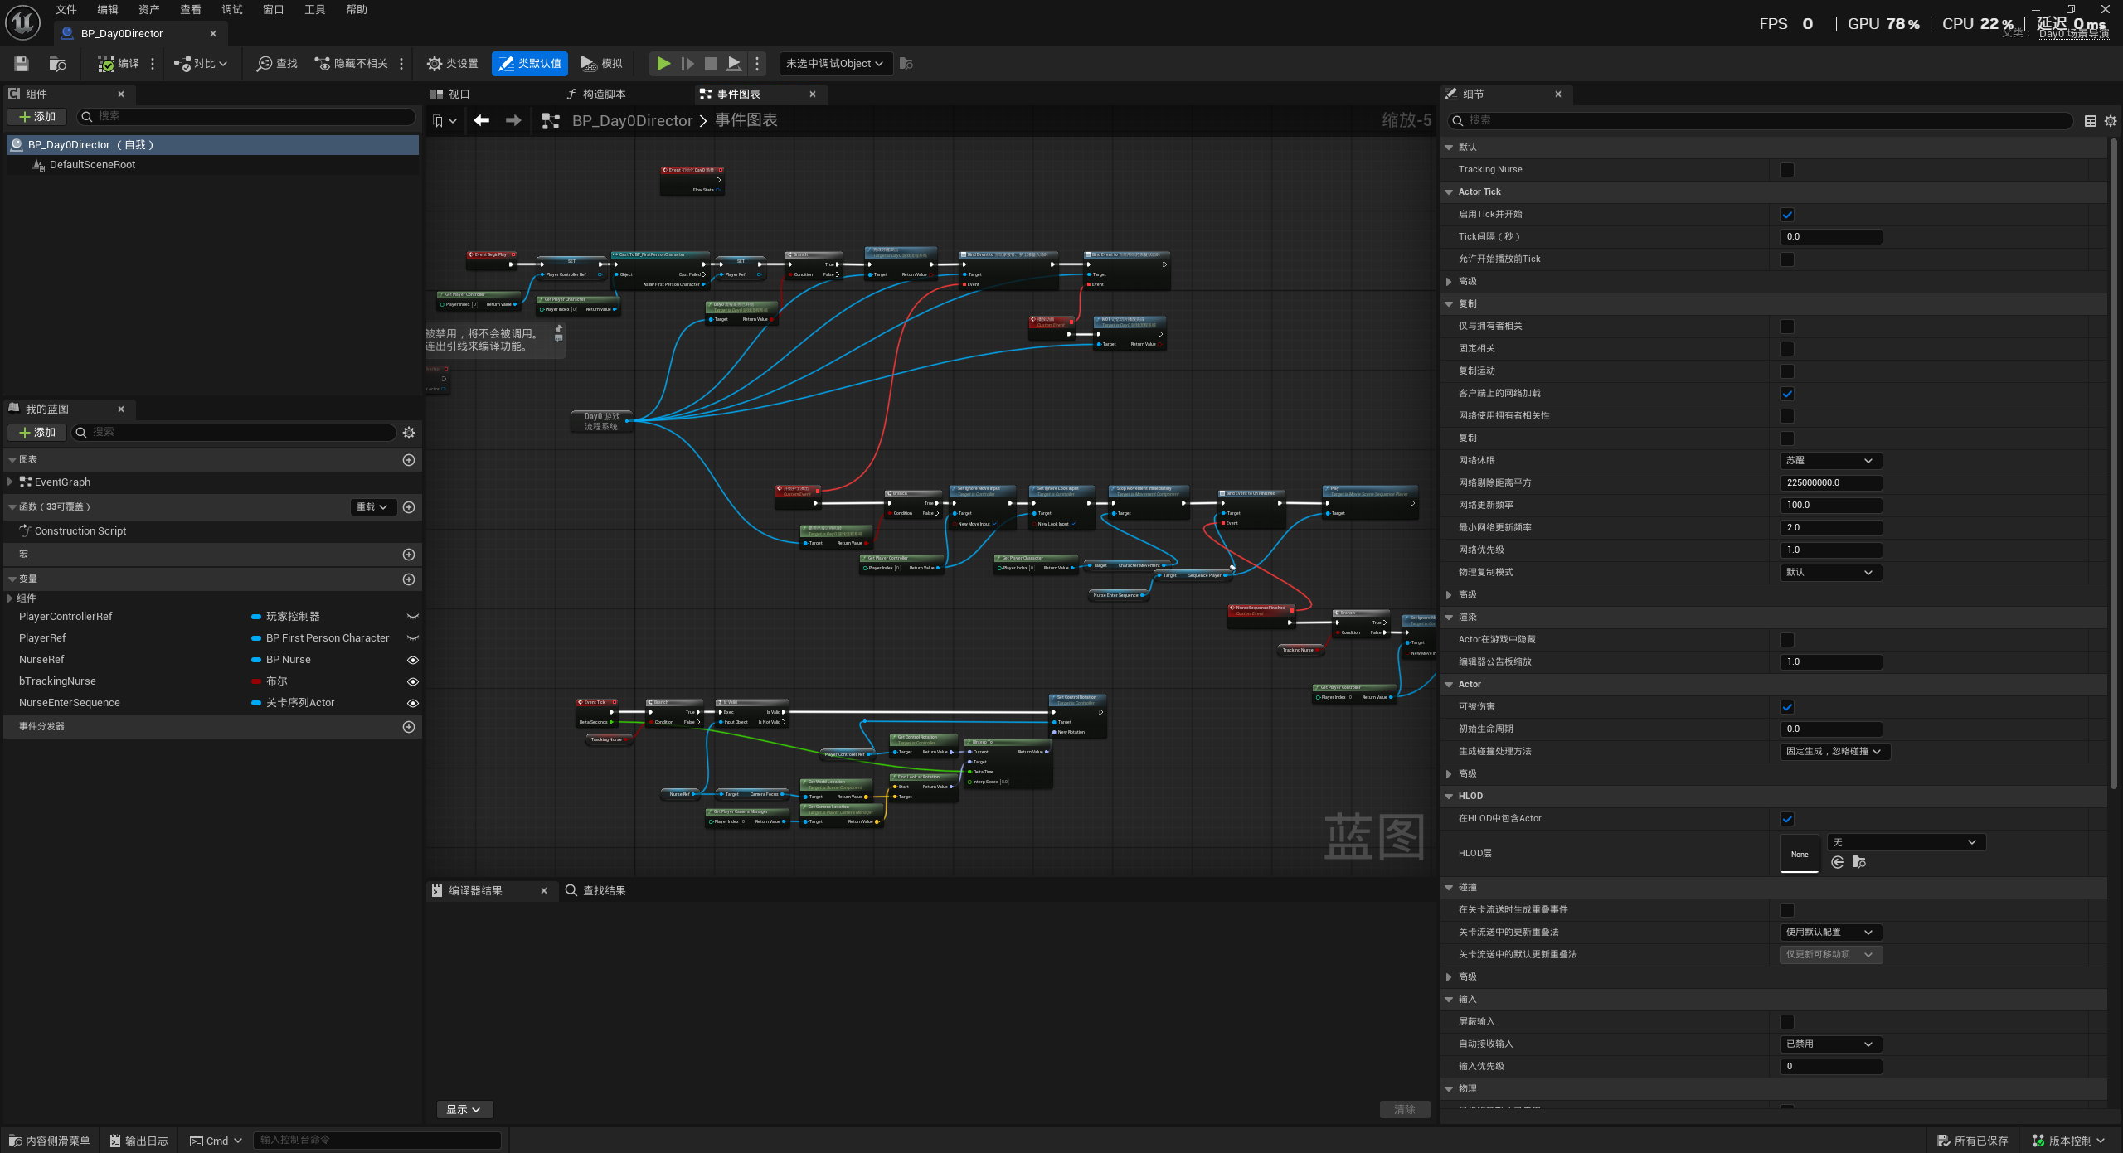Open 生成碰撞处理方法 dropdown
Image resolution: width=2123 pixels, height=1153 pixels.
coord(1834,752)
